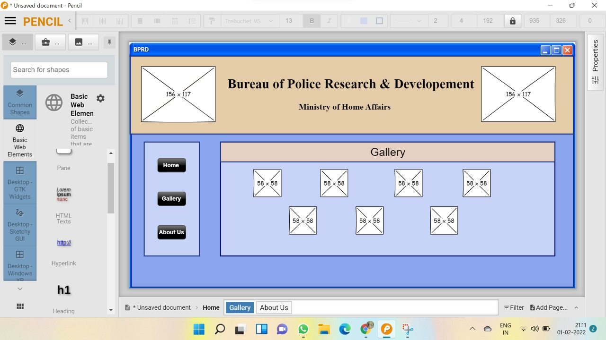Click the Home page breadcrumb
Viewport: 606px width, 340px height.
pyautogui.click(x=211, y=307)
